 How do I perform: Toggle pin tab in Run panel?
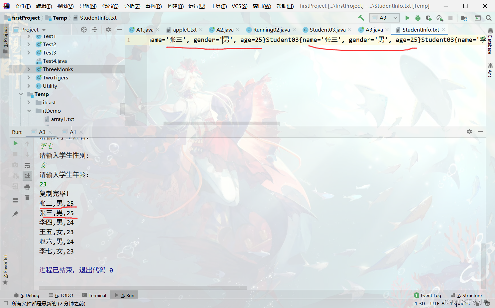(15, 214)
